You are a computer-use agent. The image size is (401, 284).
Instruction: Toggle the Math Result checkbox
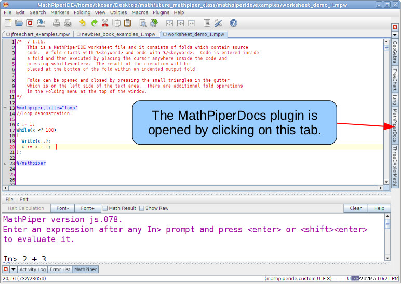click(x=105, y=208)
